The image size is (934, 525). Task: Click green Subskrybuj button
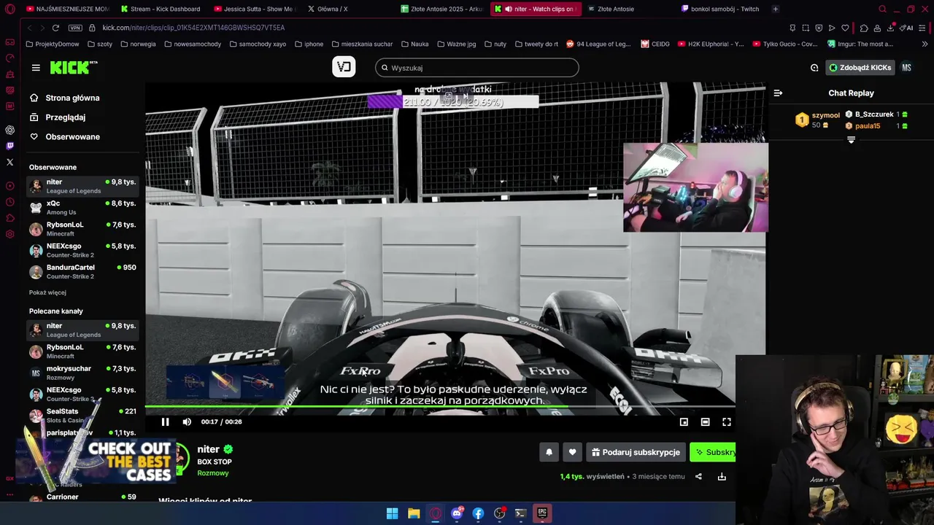(x=713, y=452)
